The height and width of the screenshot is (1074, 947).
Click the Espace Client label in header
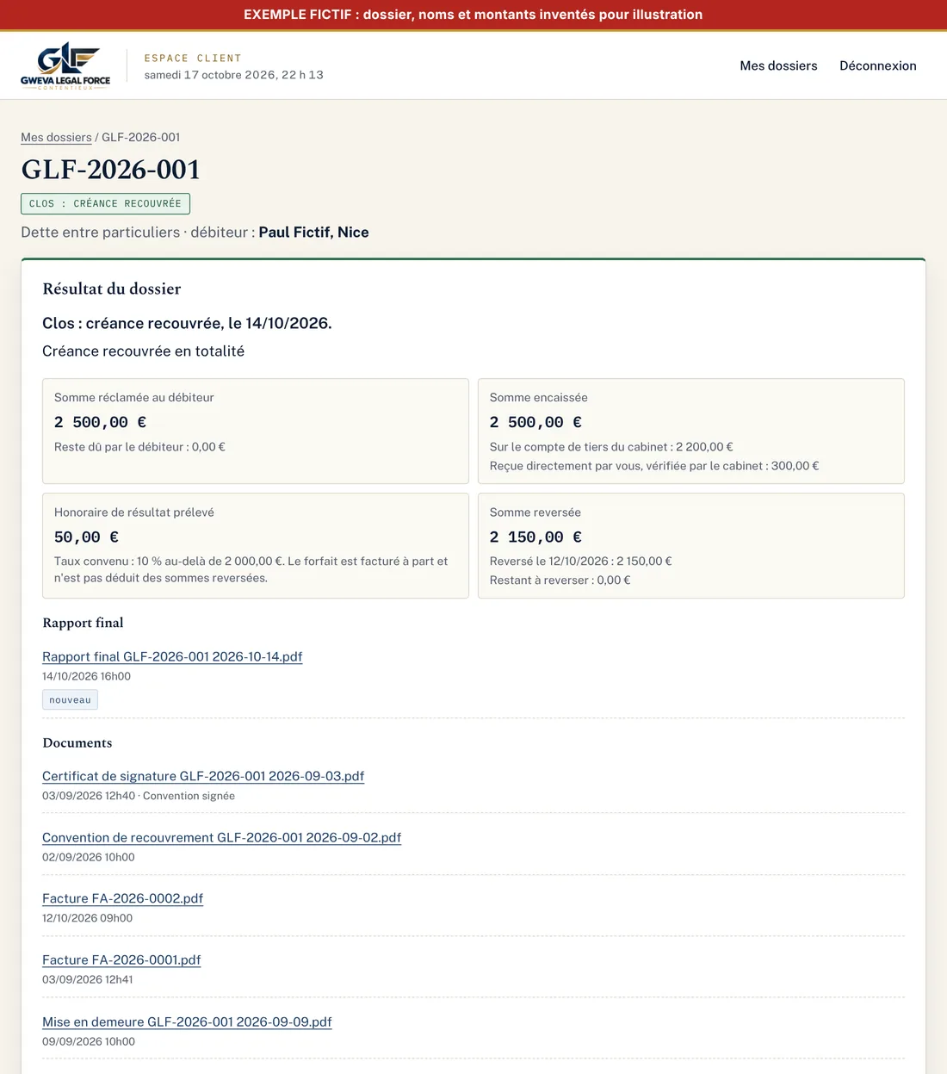pyautogui.click(x=193, y=58)
